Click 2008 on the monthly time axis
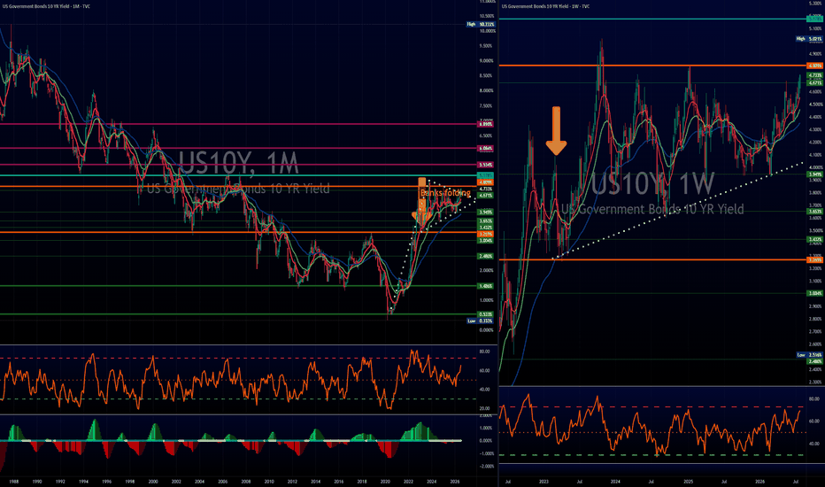Viewport: 825px width, 487px height. click(246, 481)
